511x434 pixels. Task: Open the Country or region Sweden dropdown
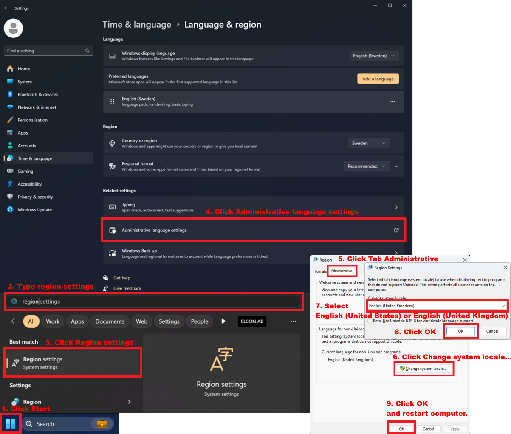pyautogui.click(x=368, y=143)
